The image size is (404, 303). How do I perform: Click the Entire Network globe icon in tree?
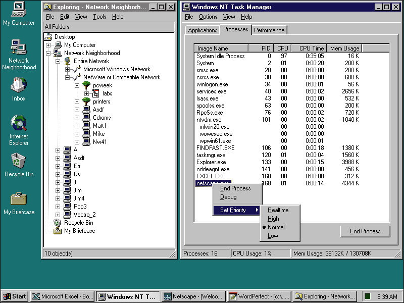67,61
